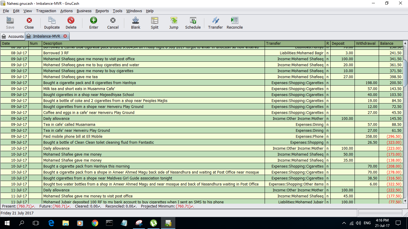Open File Explorer from the taskbar
The height and width of the screenshot is (229, 408).
click(x=65, y=223)
